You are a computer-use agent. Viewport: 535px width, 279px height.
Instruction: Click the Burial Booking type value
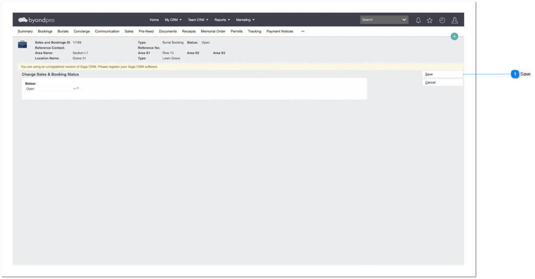coord(173,43)
